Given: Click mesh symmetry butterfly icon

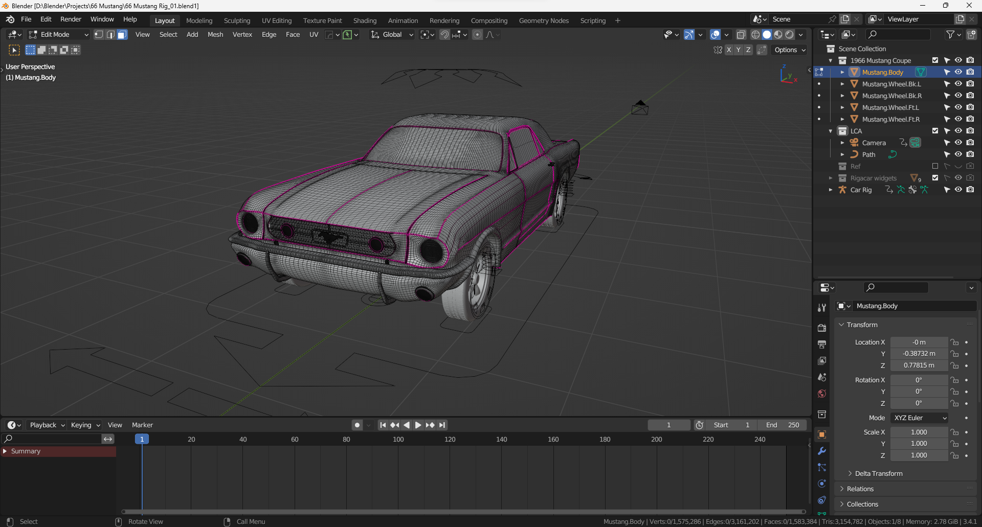Looking at the screenshot, I should 718,50.
